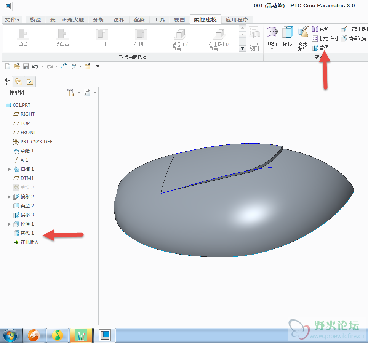Redo the last undone action

coord(50,67)
